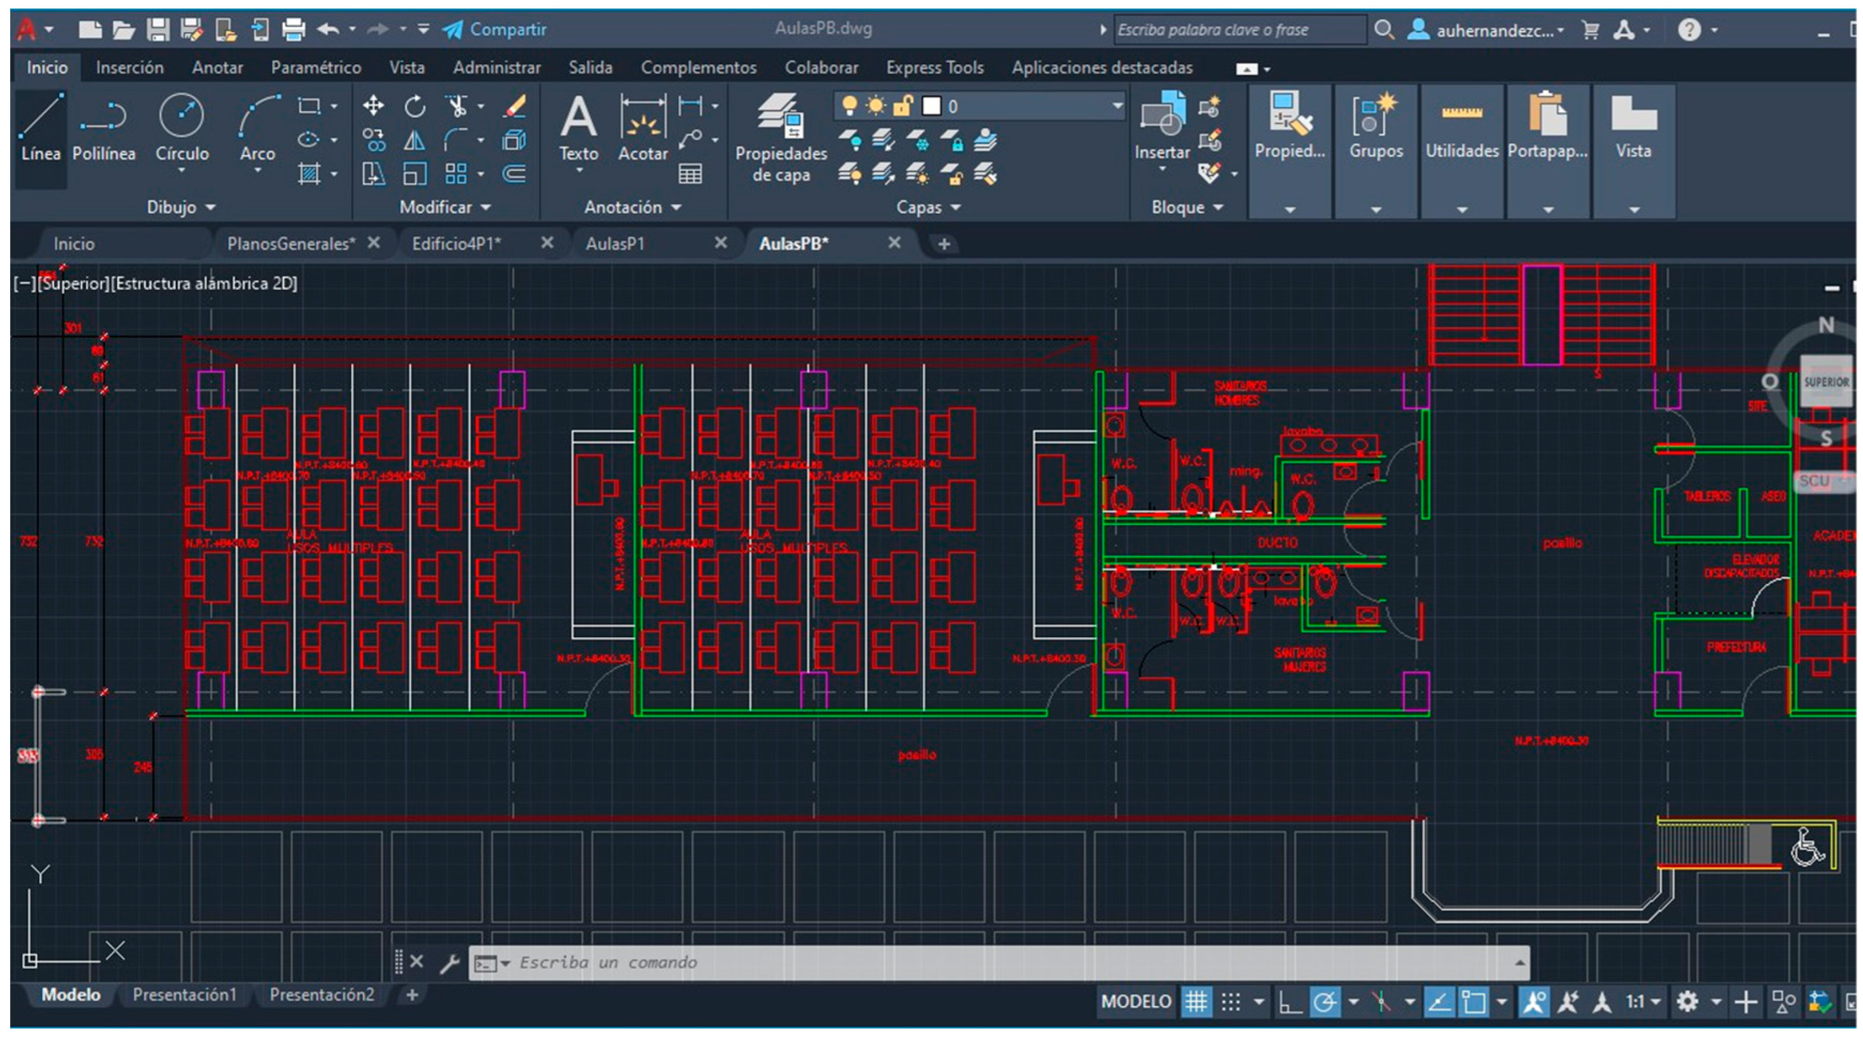Toggle polar tracking in status bar

coord(1325,1002)
